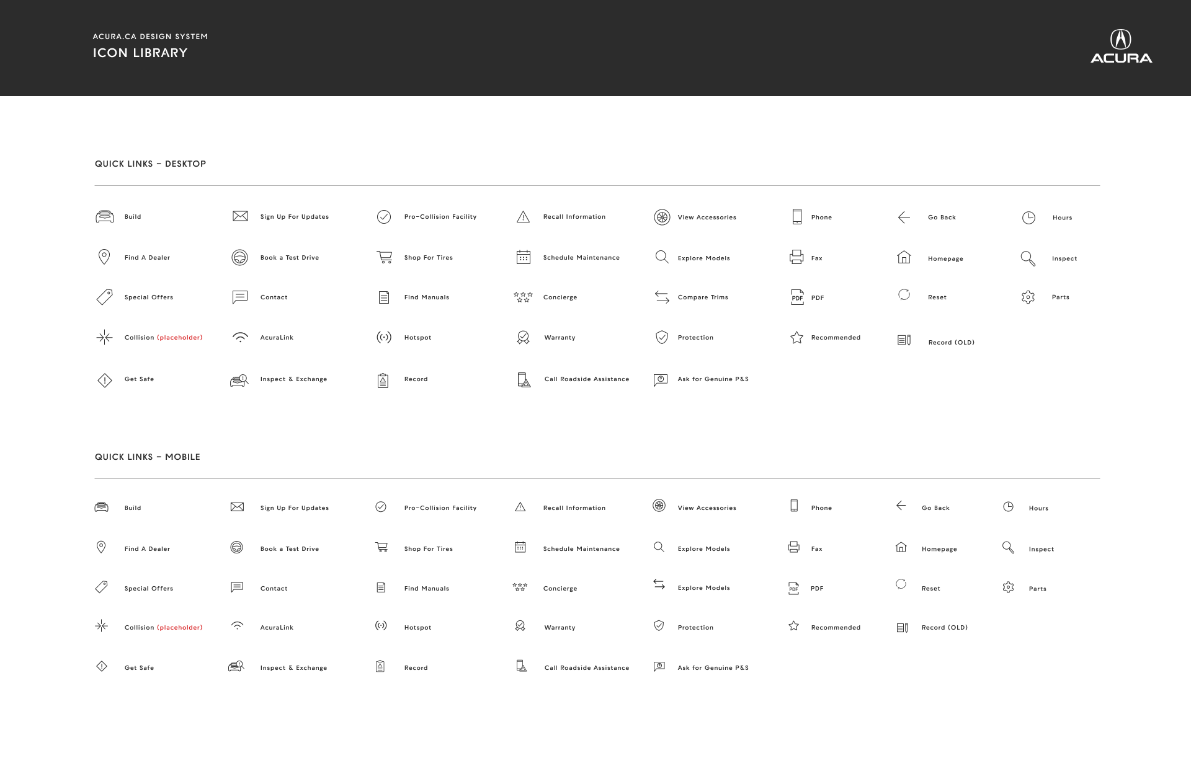Select the mobile Parts gear icon
Screen dimensions: 1191x774
coord(1009,587)
